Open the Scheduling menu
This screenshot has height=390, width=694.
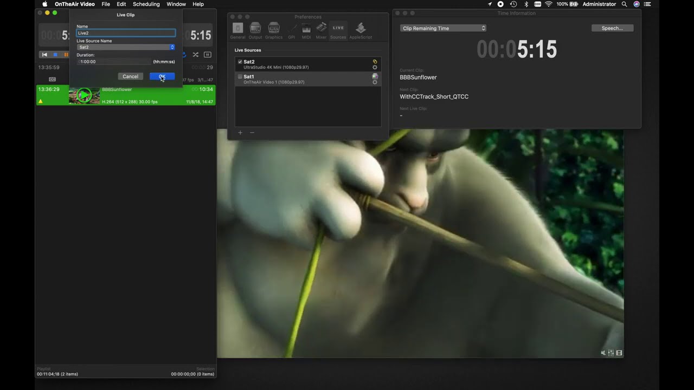pyautogui.click(x=146, y=4)
